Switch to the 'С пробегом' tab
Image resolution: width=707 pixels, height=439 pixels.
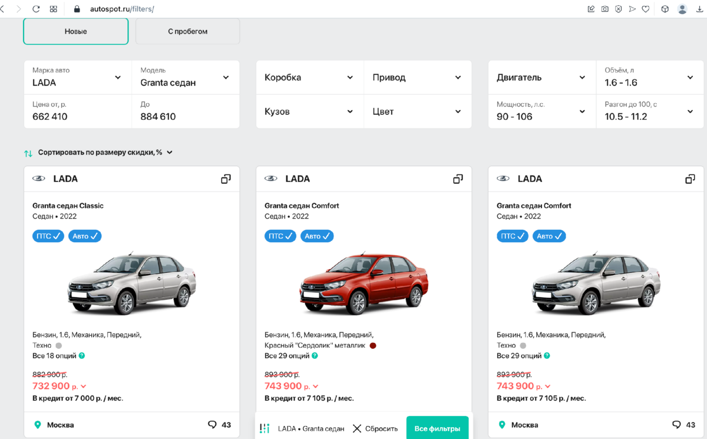(187, 31)
